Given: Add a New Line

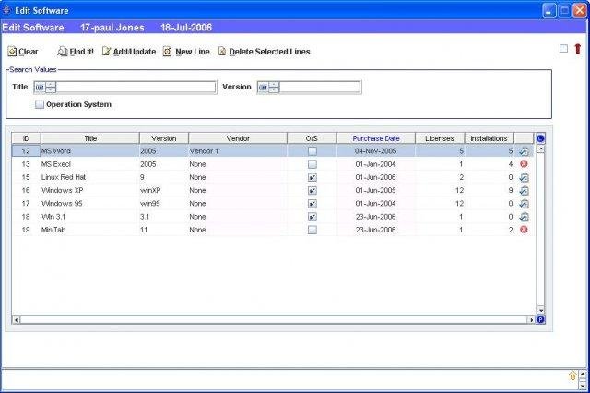Looking at the screenshot, I should (x=186, y=52).
